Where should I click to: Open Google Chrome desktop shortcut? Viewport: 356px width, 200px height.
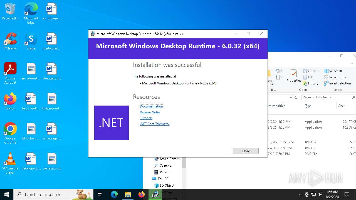coord(10,133)
